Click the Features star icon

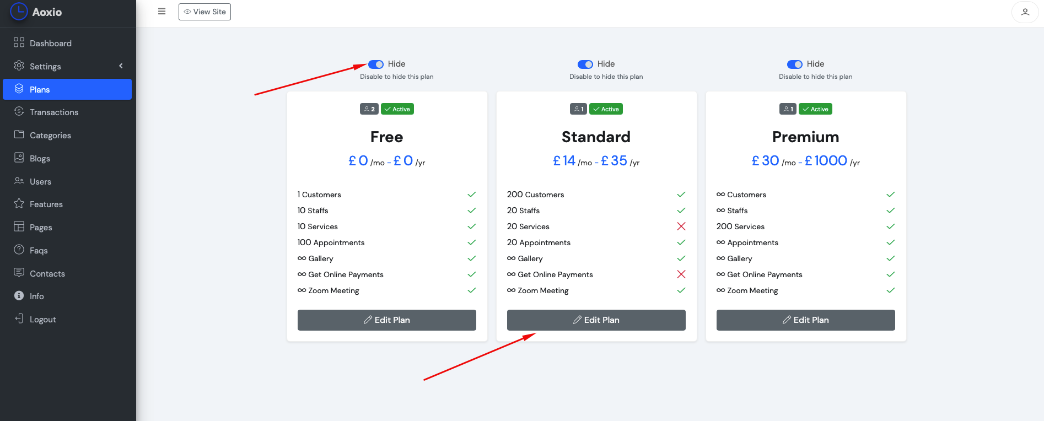(19, 203)
